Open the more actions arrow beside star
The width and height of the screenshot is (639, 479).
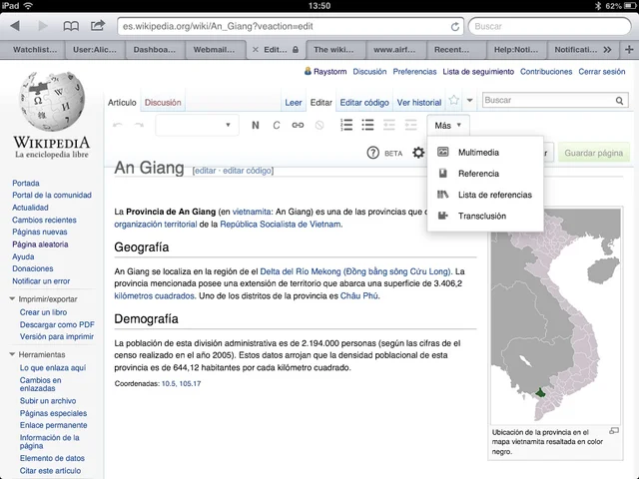coord(470,100)
